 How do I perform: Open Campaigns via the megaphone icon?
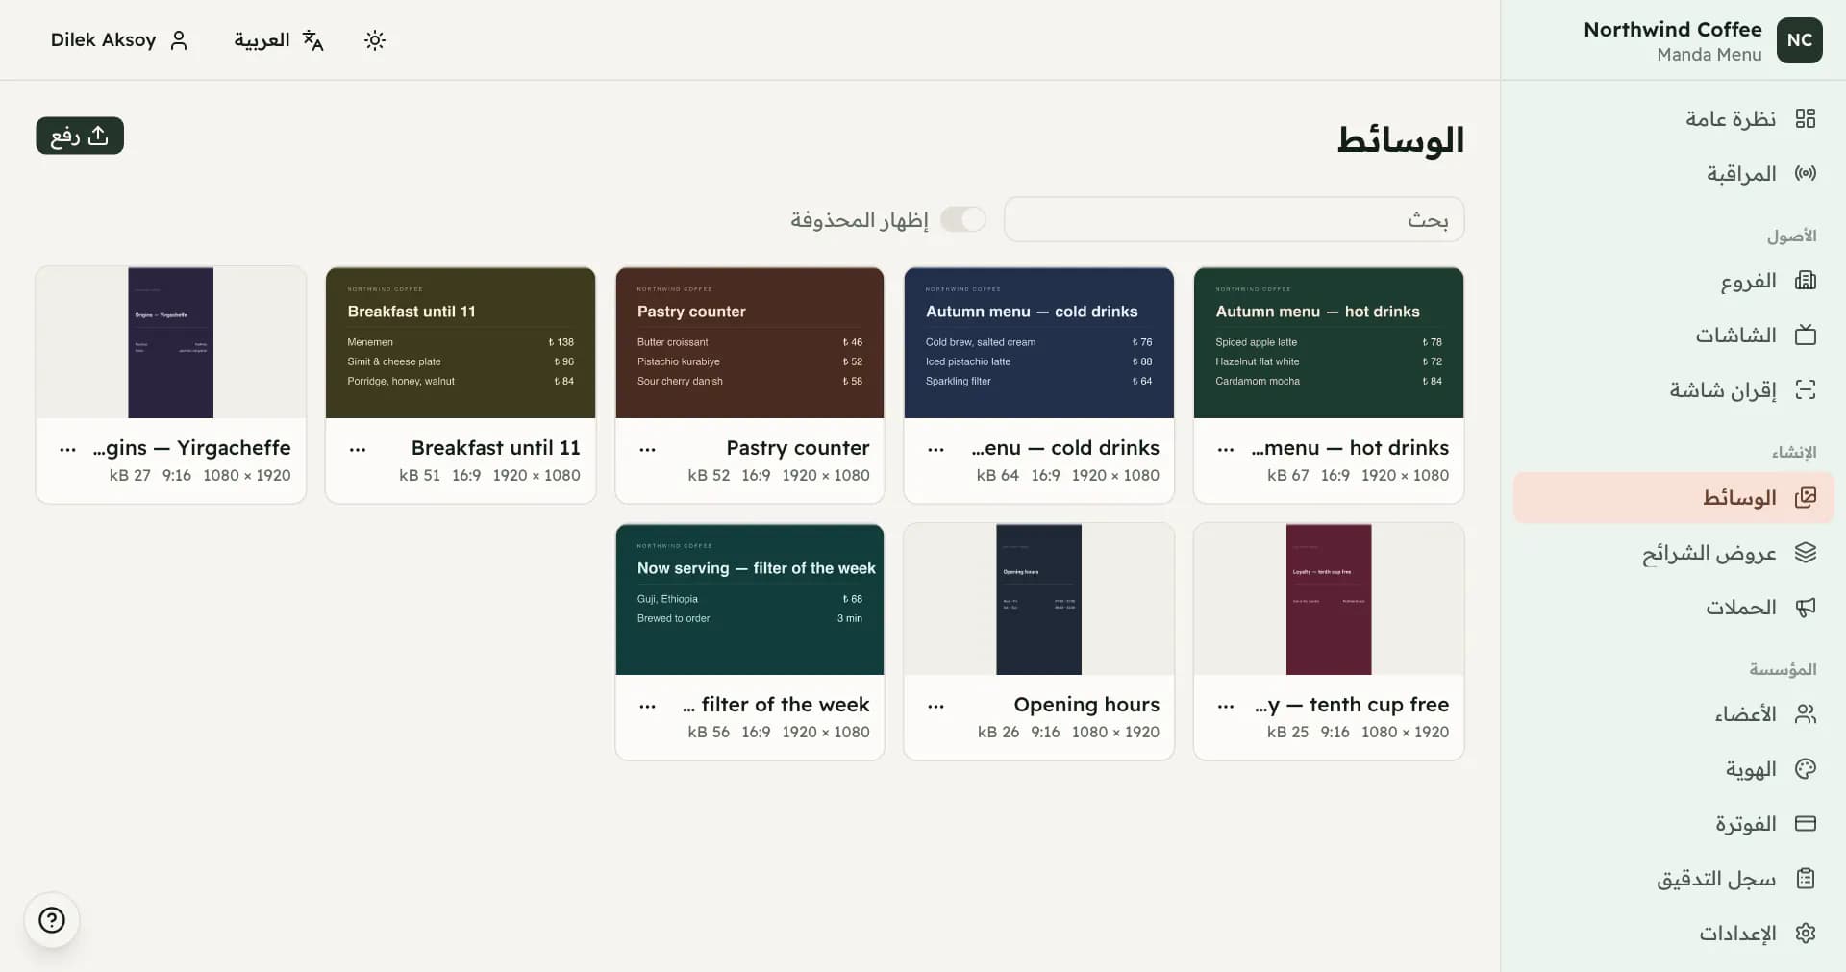click(1806, 607)
